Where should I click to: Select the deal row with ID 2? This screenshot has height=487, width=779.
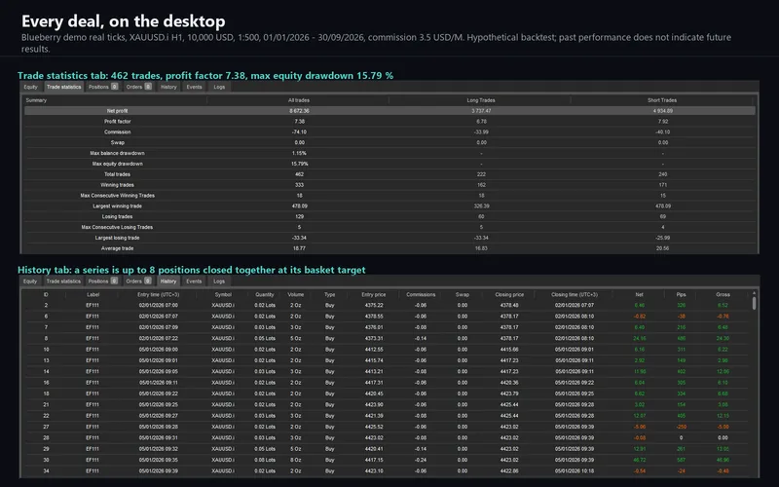coord(387,306)
